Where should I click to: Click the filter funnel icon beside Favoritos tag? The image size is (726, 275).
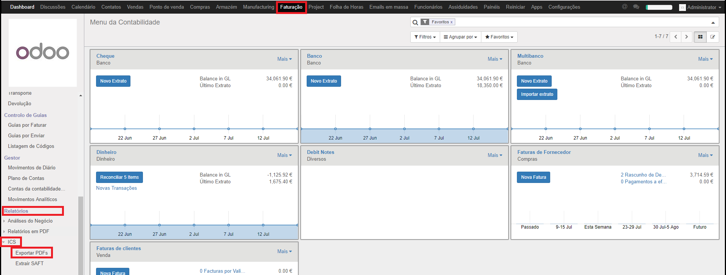coord(425,22)
